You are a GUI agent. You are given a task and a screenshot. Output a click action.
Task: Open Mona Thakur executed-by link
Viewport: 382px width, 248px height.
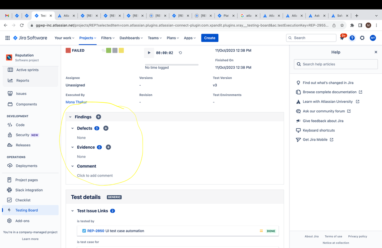pyautogui.click(x=76, y=102)
